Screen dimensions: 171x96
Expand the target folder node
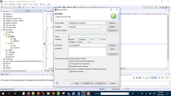pyautogui.click(x=4, y=50)
